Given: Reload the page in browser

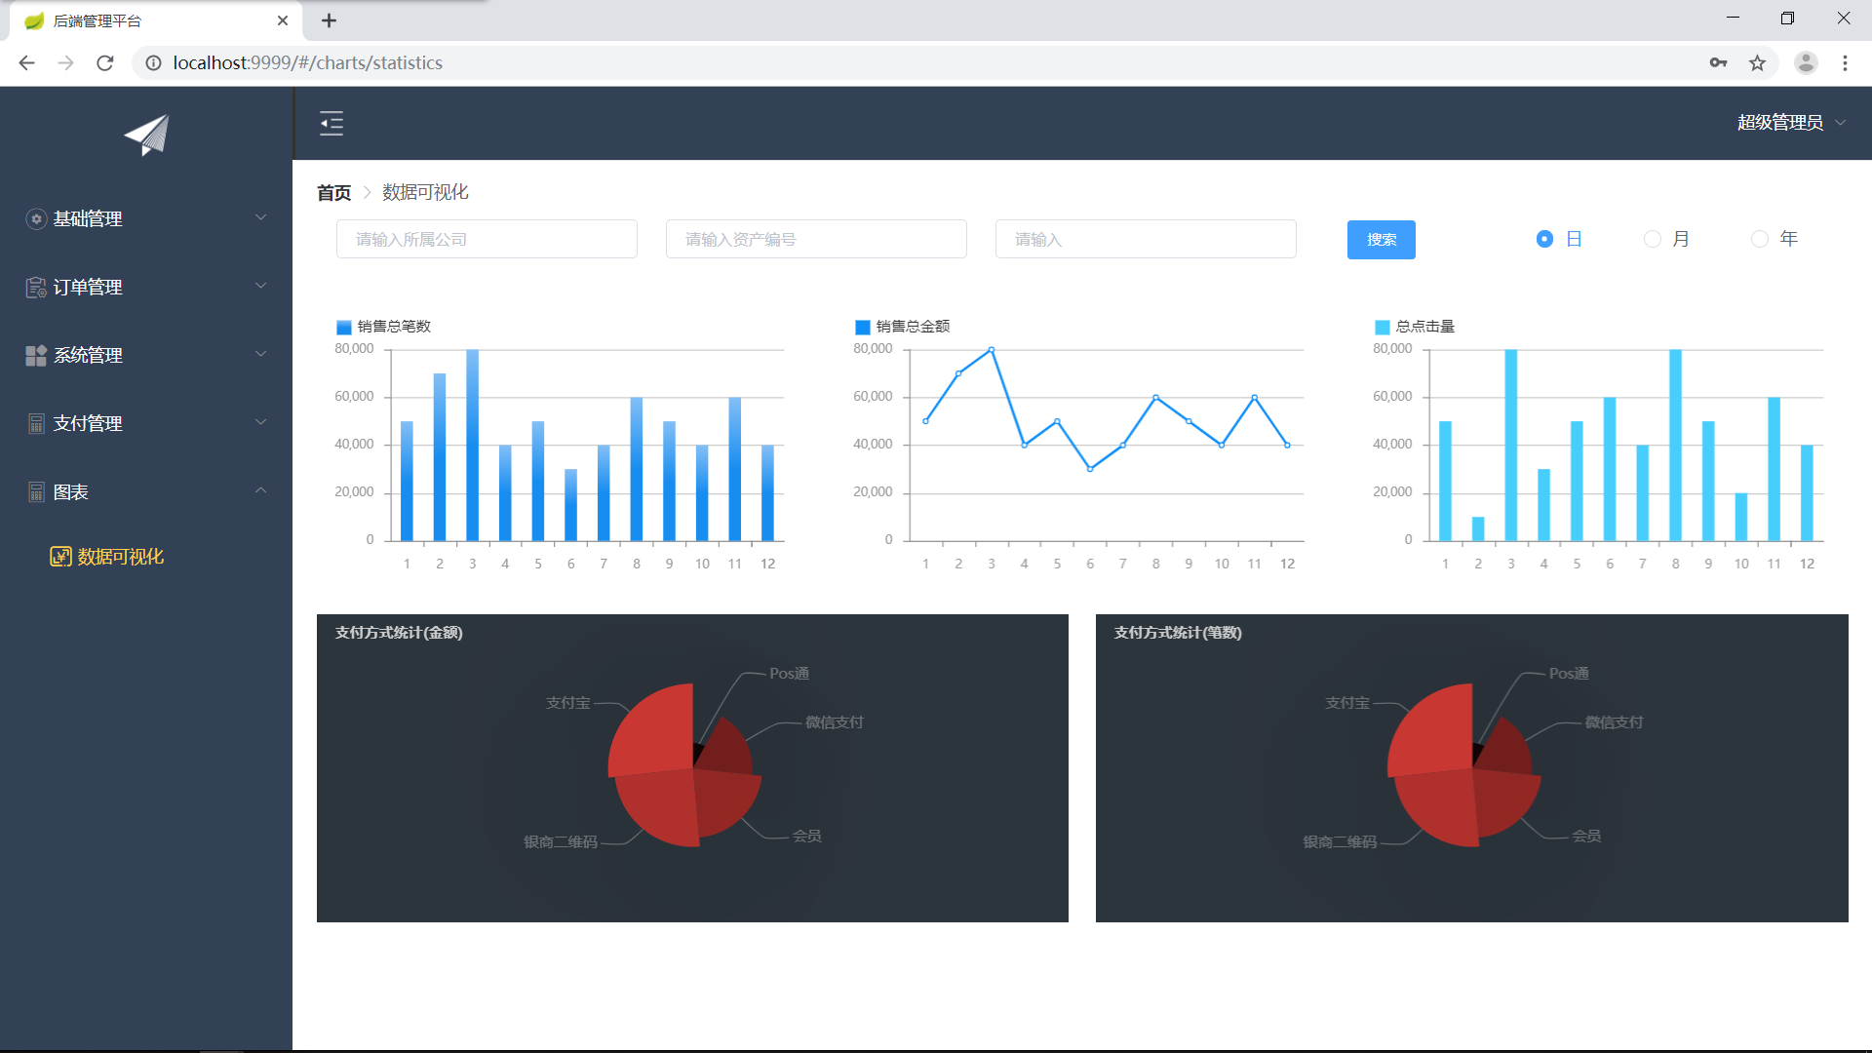Looking at the screenshot, I should tap(105, 62).
